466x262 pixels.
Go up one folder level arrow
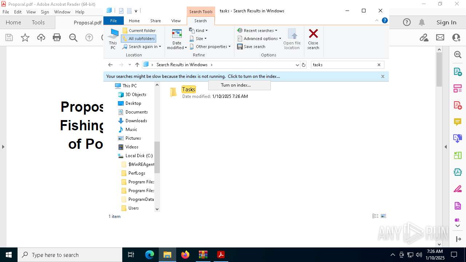[x=137, y=65]
